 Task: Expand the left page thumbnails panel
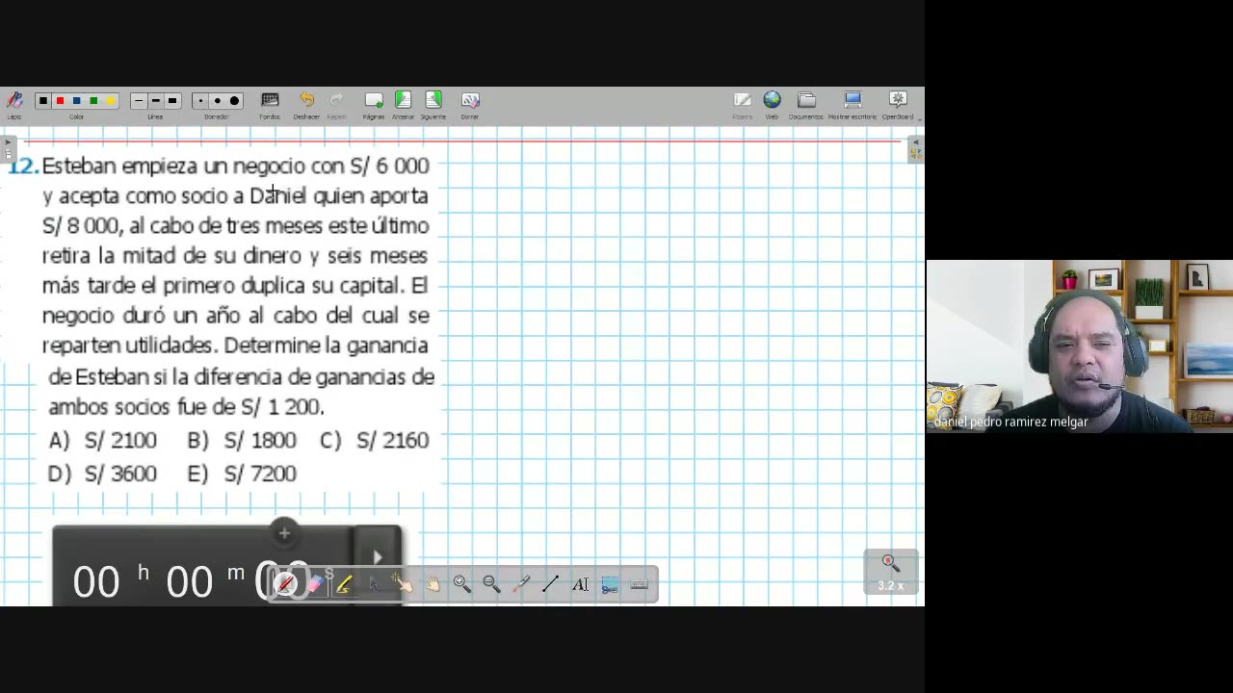(8, 149)
